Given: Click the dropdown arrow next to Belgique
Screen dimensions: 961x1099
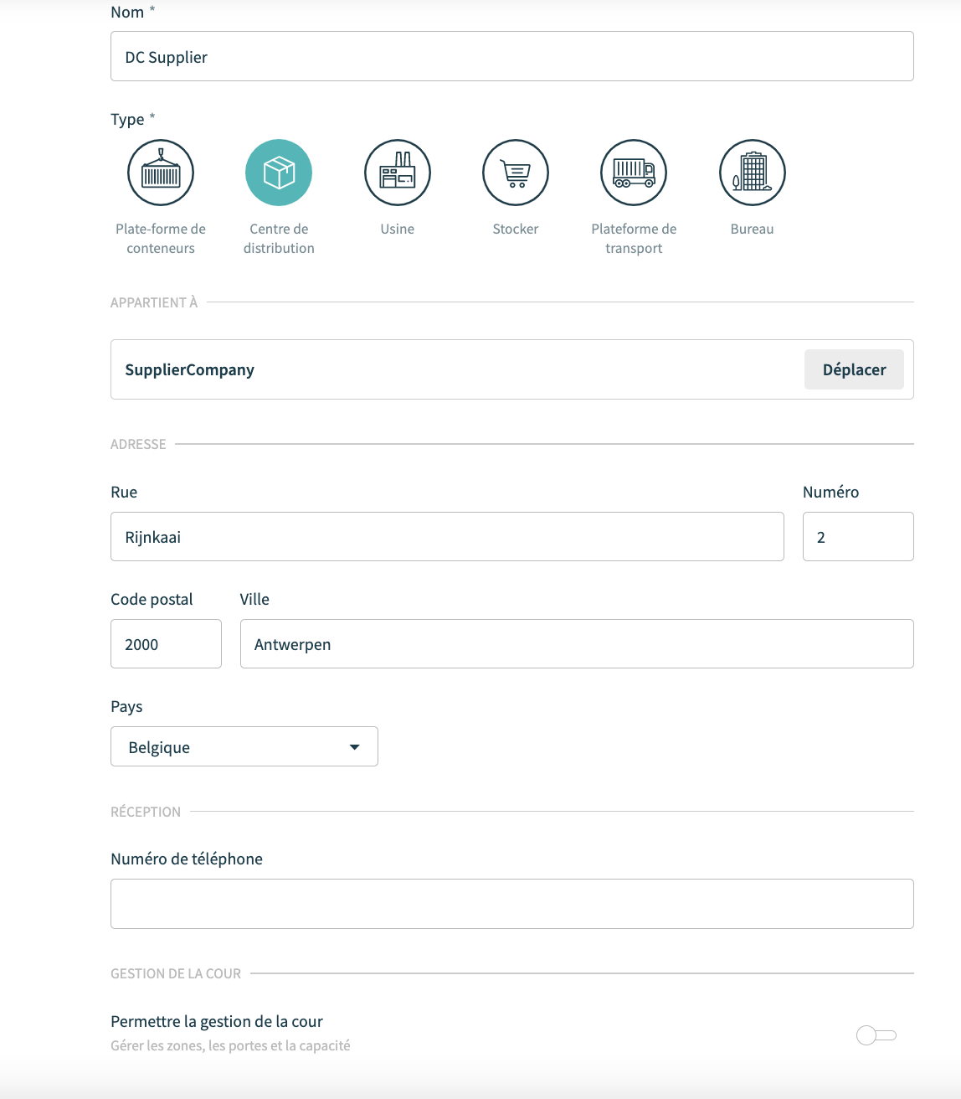Looking at the screenshot, I should click(355, 747).
